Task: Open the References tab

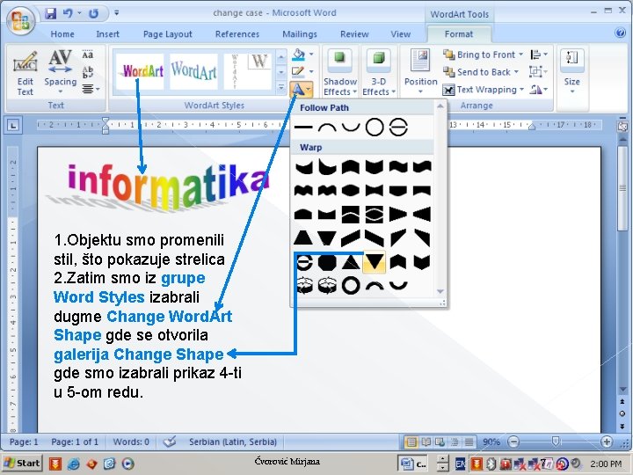Action: 237,34
